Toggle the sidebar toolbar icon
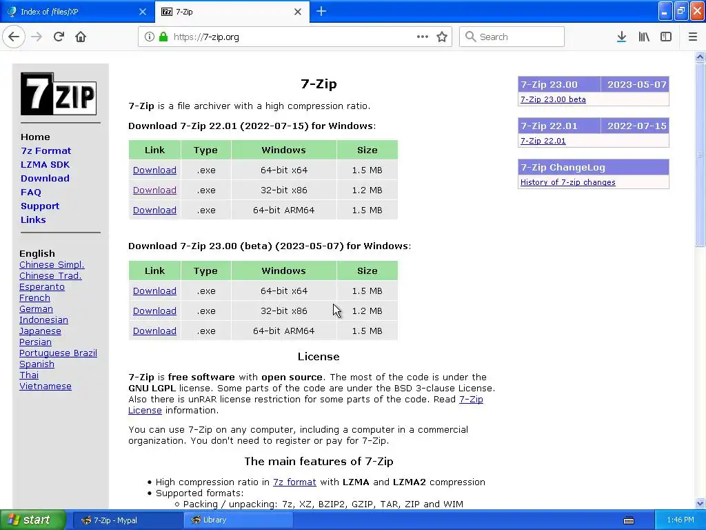The height and width of the screenshot is (530, 706). [666, 37]
